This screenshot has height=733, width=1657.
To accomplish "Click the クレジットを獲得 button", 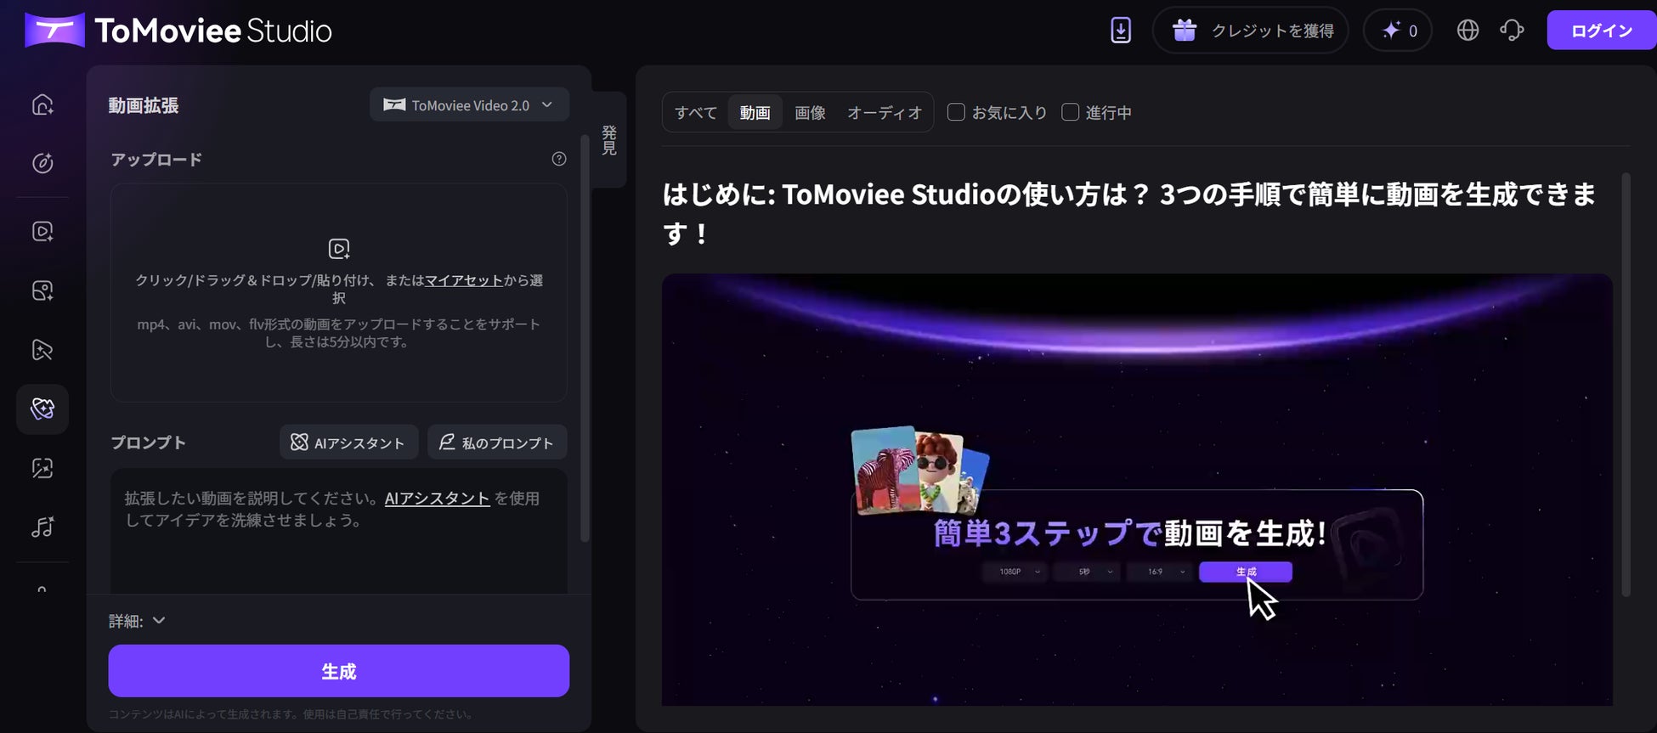I will (x=1251, y=31).
